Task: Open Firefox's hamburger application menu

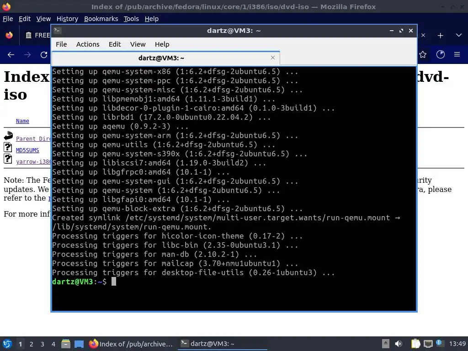Action: pyautogui.click(x=457, y=54)
